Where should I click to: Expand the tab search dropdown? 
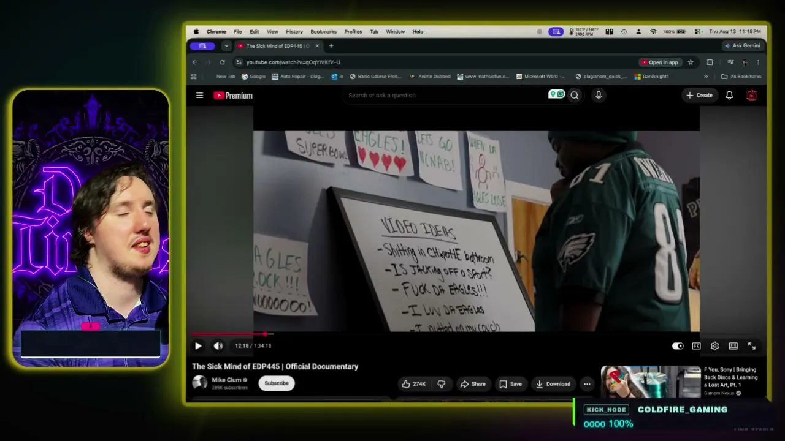coord(226,46)
